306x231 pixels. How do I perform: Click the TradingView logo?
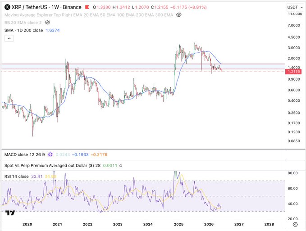click(x=10, y=213)
